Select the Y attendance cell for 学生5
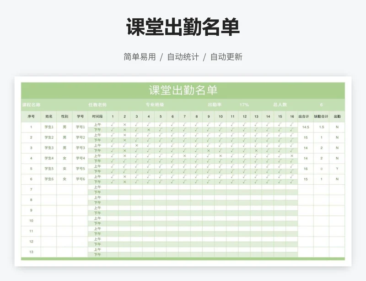Screen dimensions: 366x281 (337, 169)
